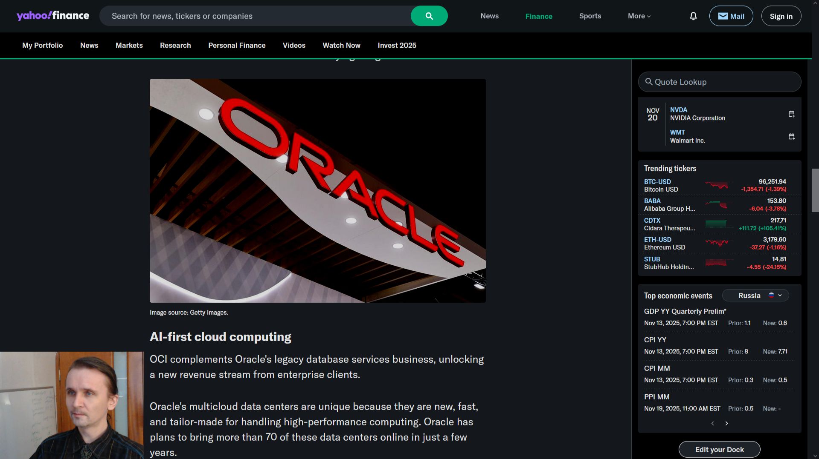Screen dimensions: 819x459
Task: Open the BTC-USD trending ticker
Action: 657,182
